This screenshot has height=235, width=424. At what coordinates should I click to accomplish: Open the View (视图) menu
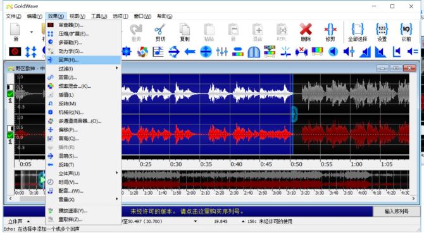[x=77, y=16]
